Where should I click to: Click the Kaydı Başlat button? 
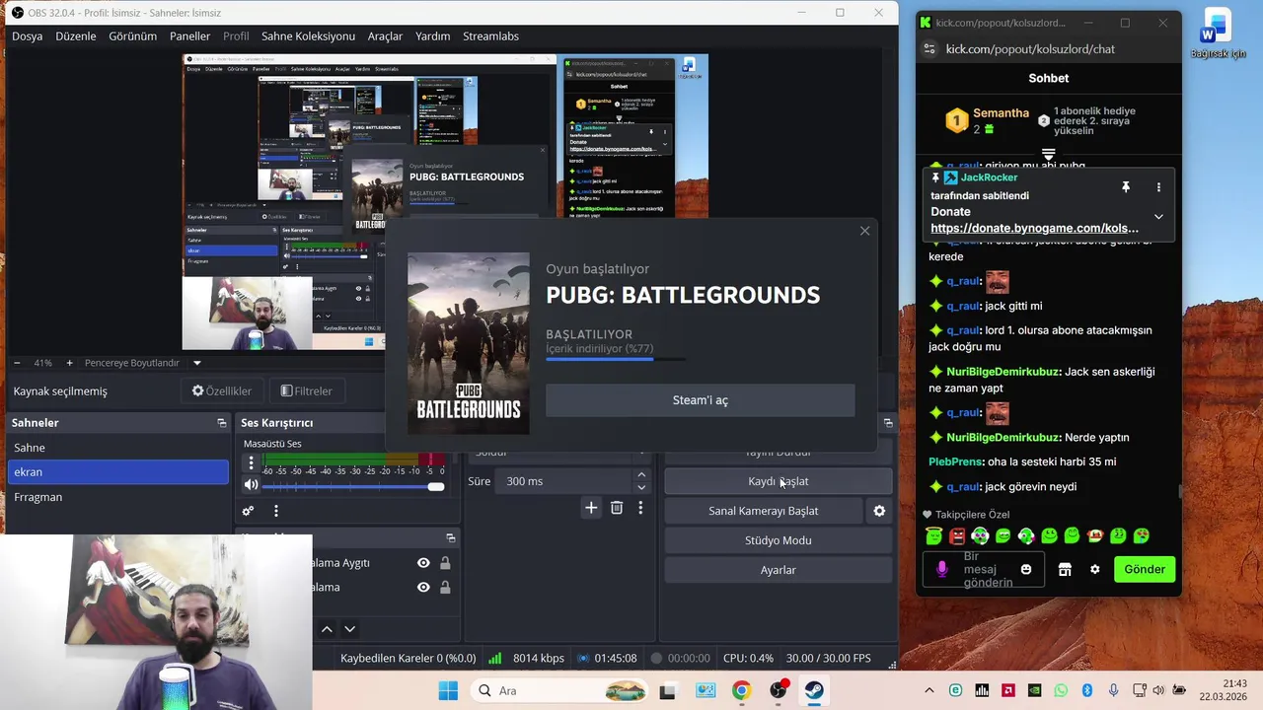[778, 481]
